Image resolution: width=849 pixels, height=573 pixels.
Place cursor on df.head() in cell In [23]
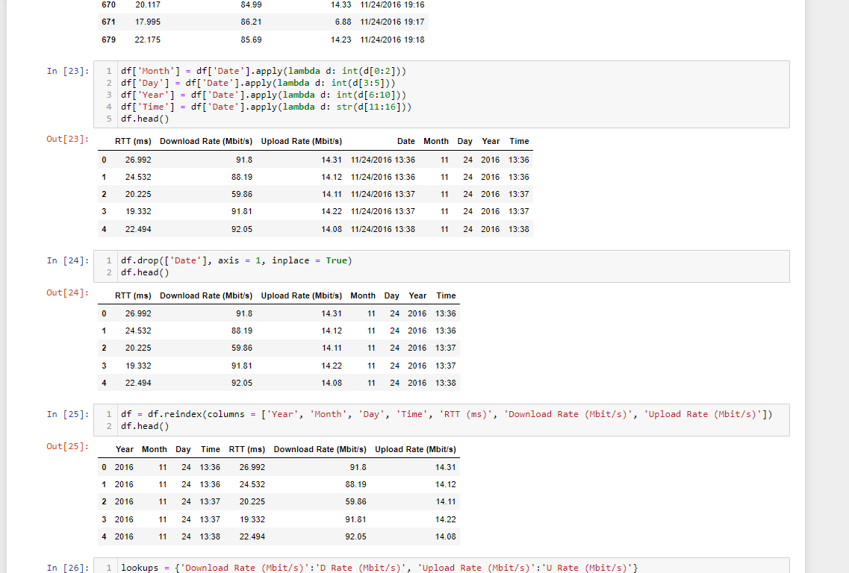click(145, 119)
